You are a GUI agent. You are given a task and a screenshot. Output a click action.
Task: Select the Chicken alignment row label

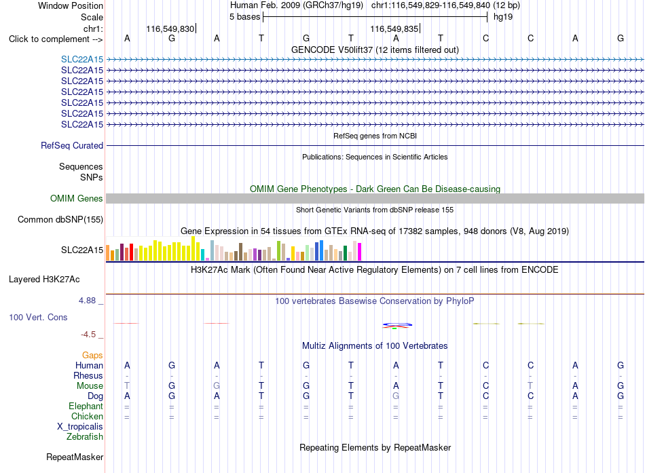coord(87,416)
